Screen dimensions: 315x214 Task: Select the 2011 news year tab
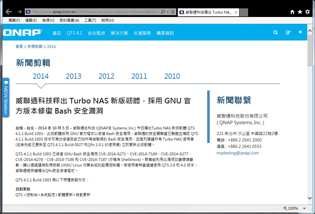click(139, 76)
